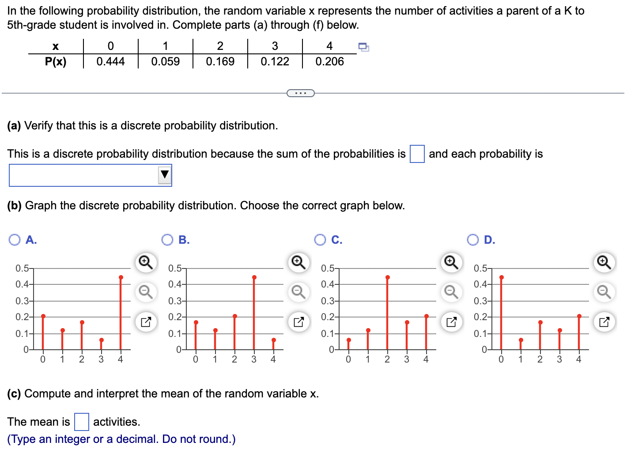This screenshot has height=461, width=627.
Task: Click the sum of probabilities answer box
Action: pos(417,155)
